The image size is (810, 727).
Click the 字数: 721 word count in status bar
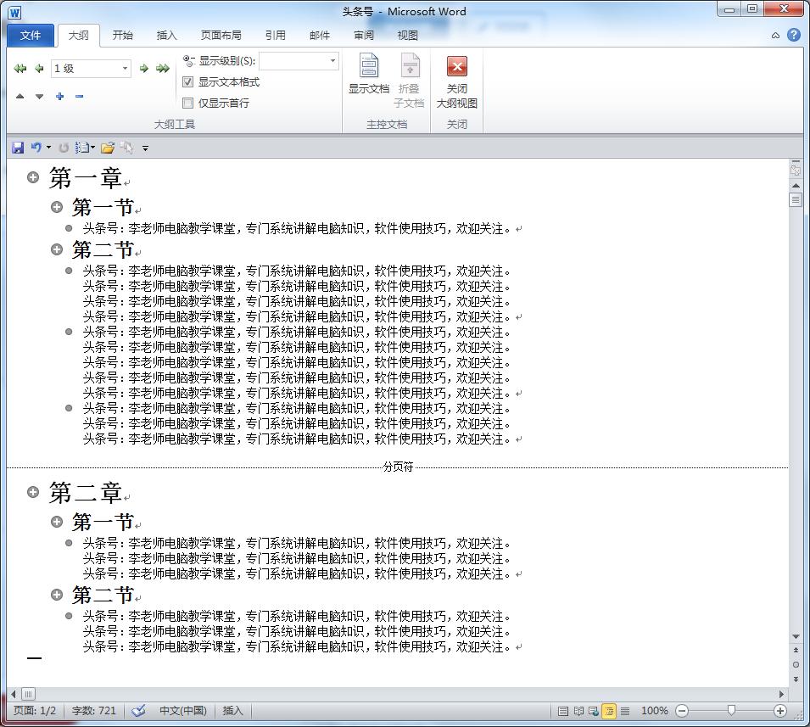click(93, 711)
